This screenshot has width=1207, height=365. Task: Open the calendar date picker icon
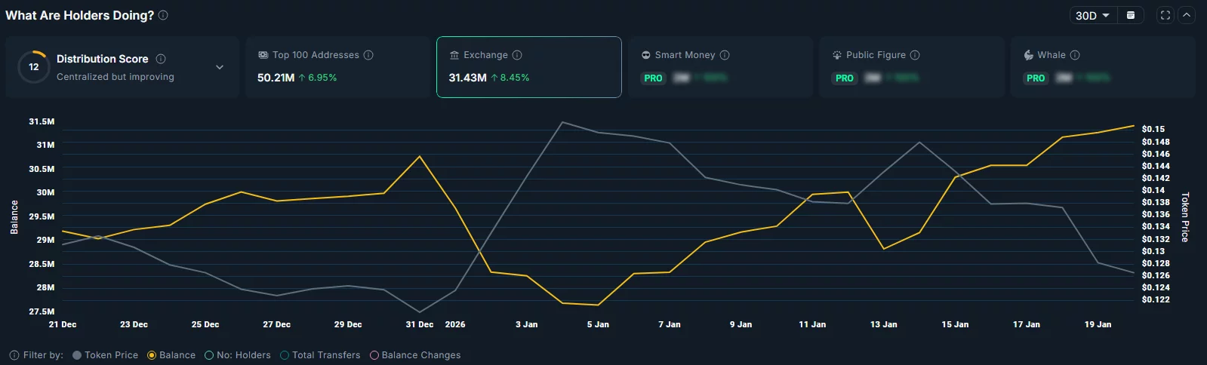[1131, 15]
